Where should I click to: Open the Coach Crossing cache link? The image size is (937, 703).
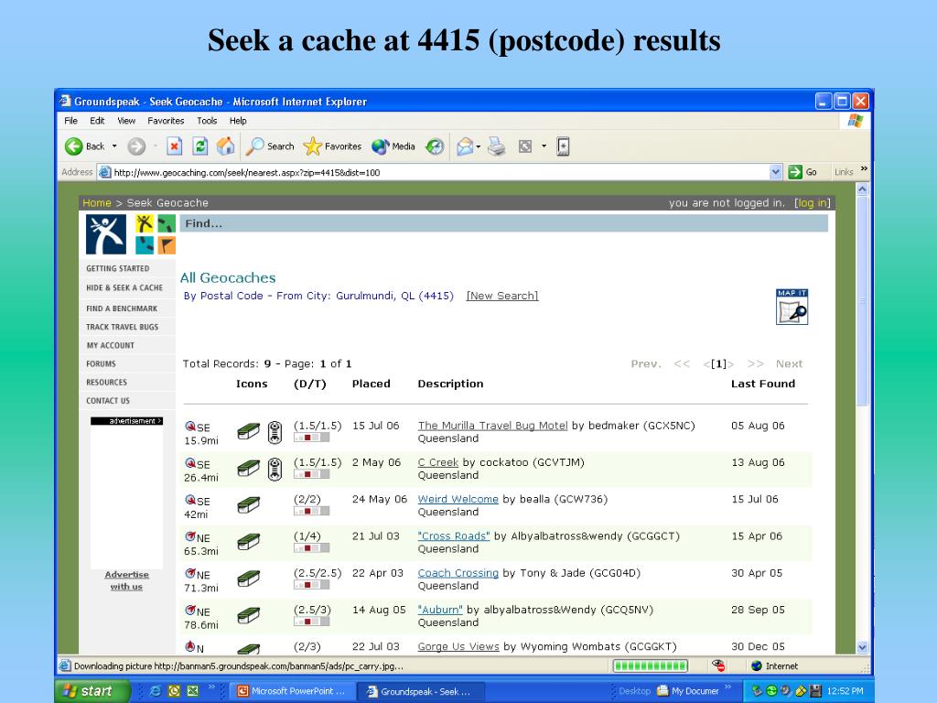pyautogui.click(x=458, y=573)
